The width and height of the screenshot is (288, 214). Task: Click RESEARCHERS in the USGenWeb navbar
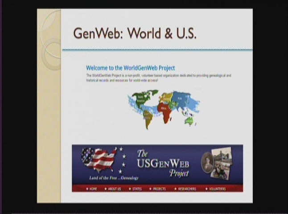click(x=185, y=189)
